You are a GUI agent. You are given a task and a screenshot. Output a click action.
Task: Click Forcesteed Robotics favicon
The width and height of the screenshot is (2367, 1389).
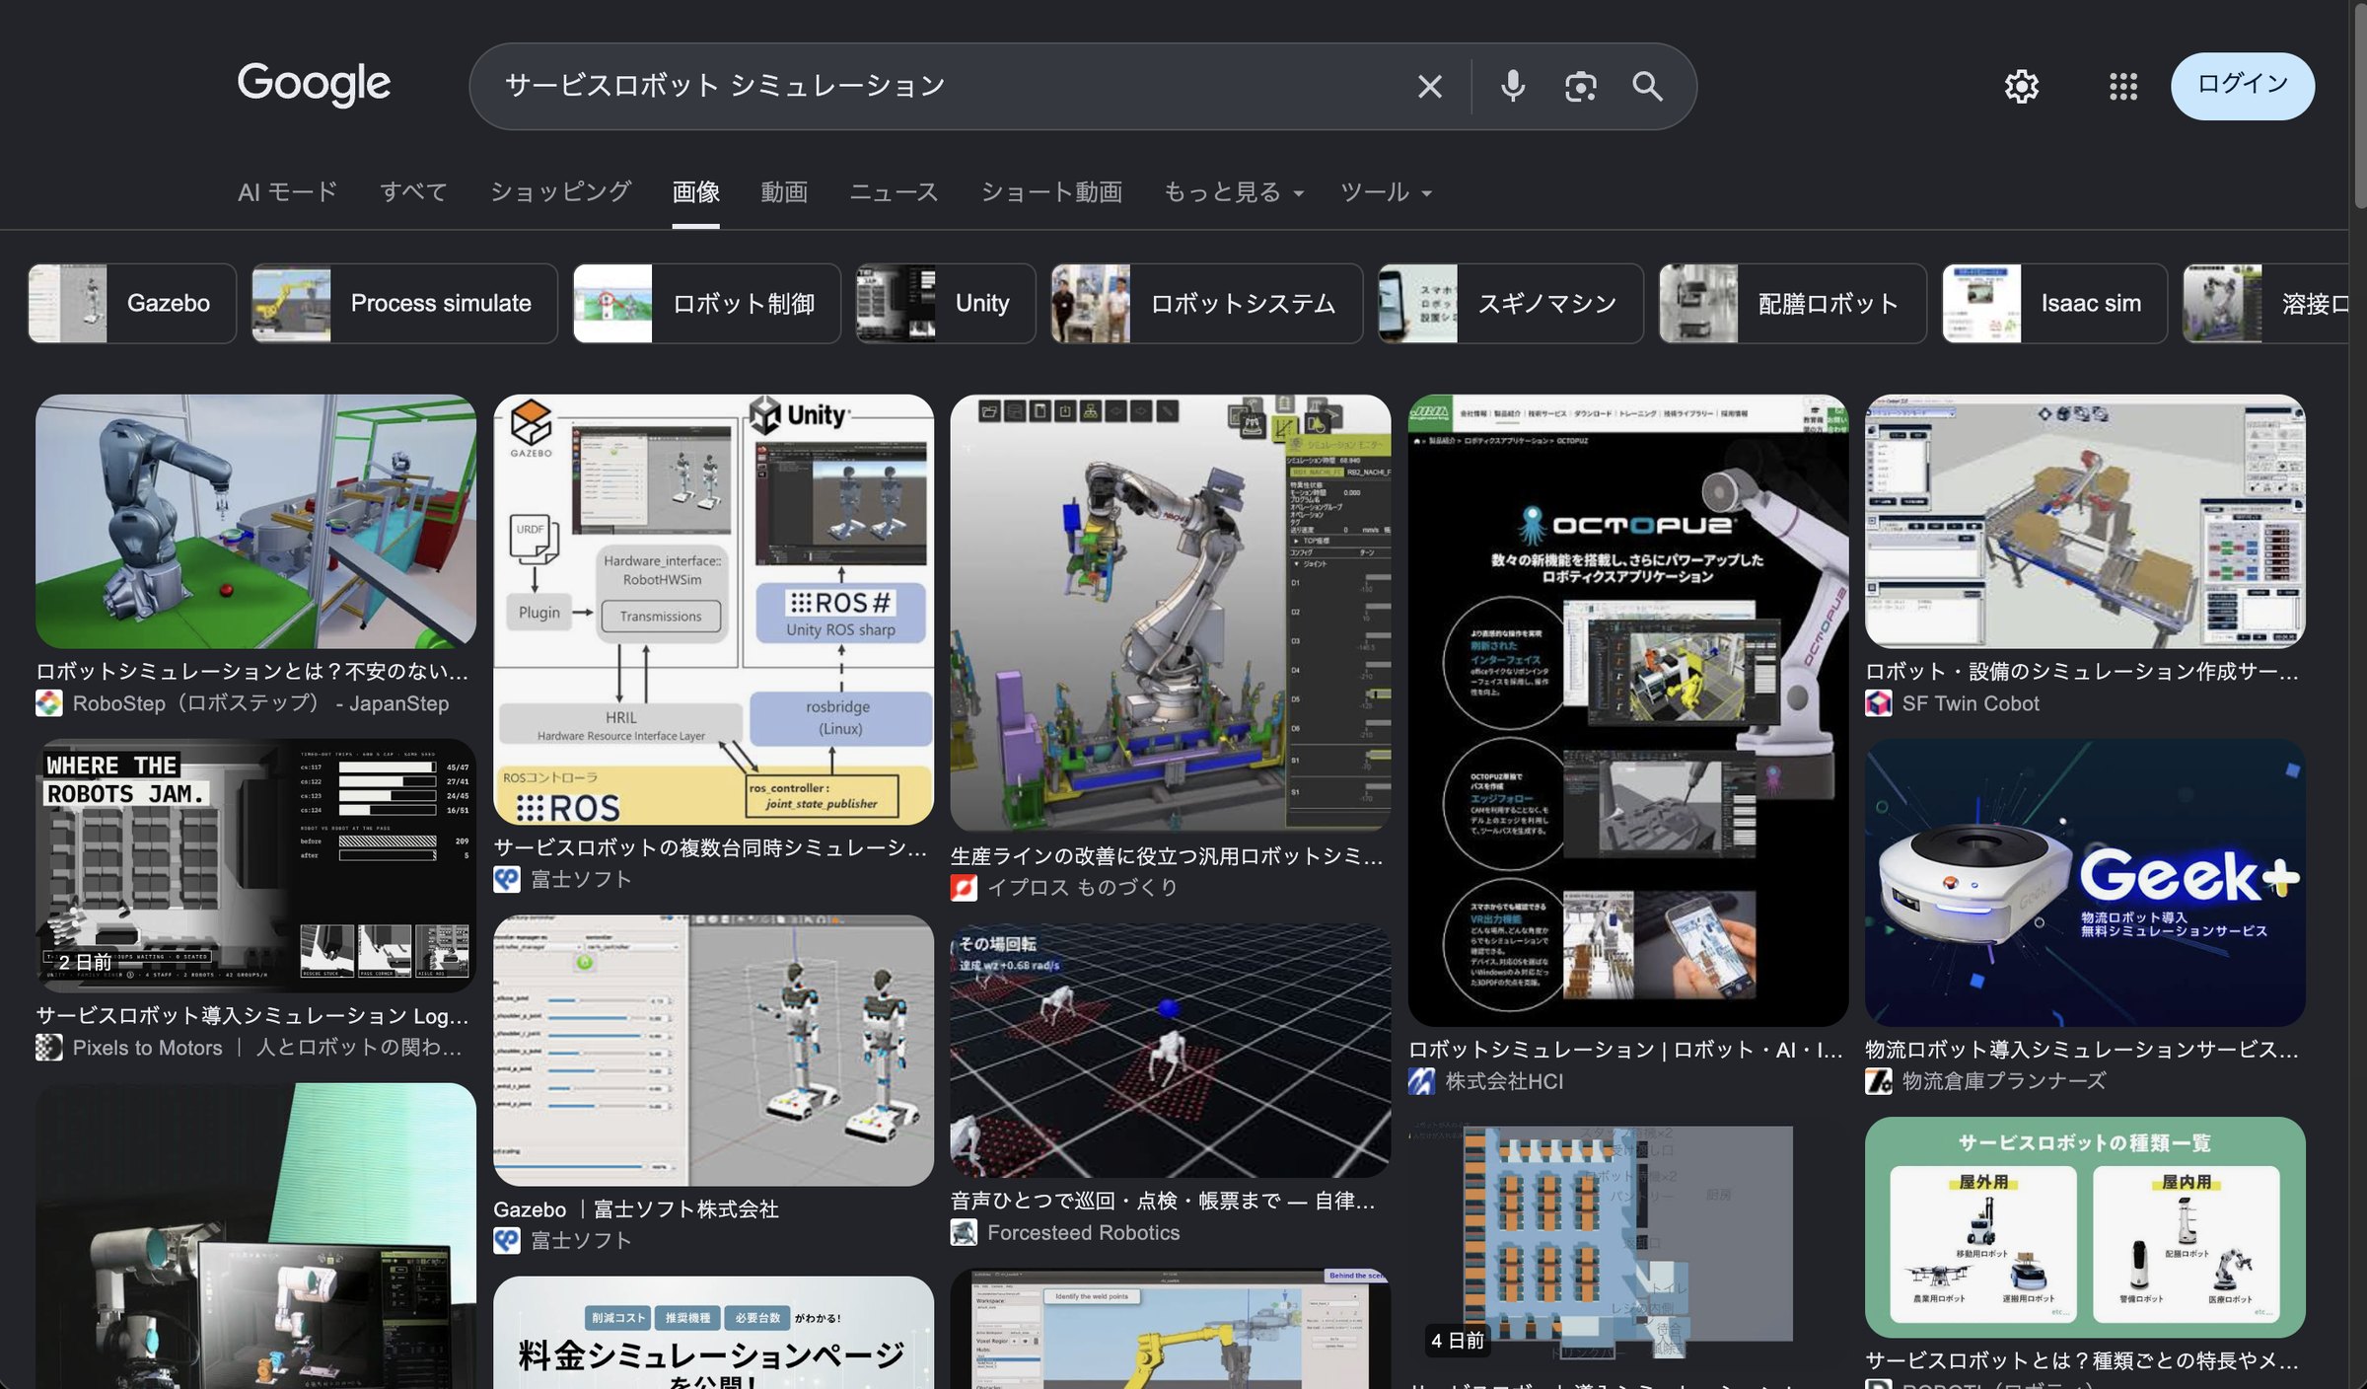[964, 1232]
